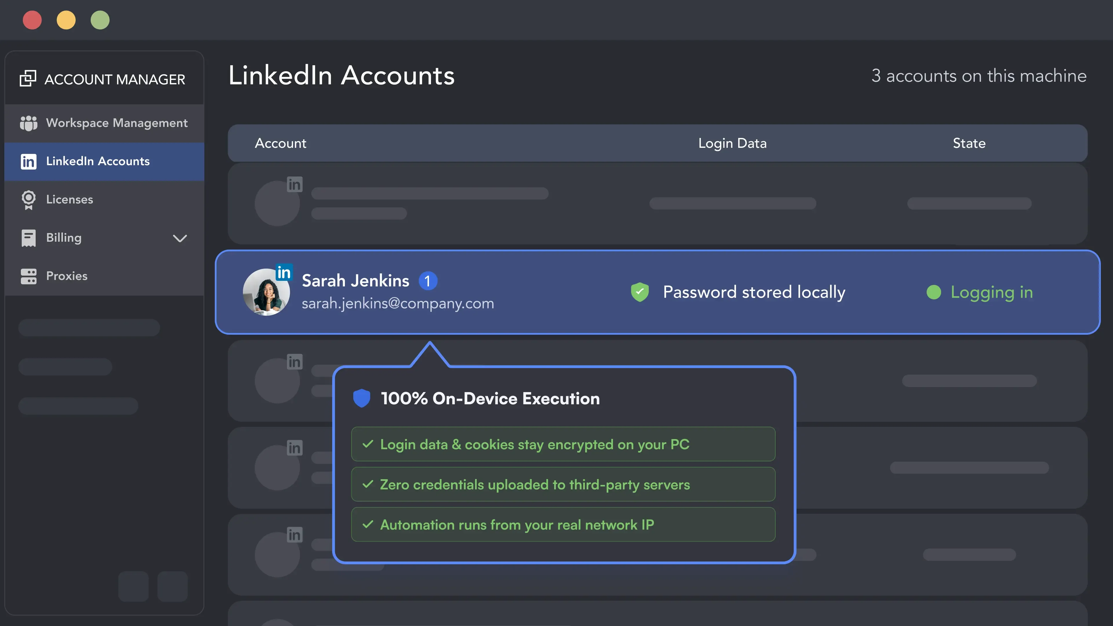The image size is (1113, 626).
Task: Click the LinkedIn Accounts page title
Action: pos(341,76)
